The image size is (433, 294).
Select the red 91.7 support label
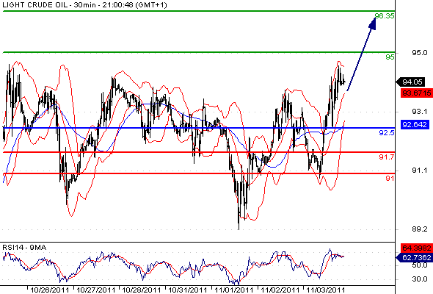pyautogui.click(x=387, y=157)
